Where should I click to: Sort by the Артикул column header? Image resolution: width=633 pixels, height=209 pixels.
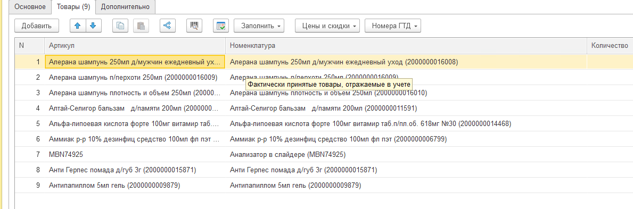135,46
